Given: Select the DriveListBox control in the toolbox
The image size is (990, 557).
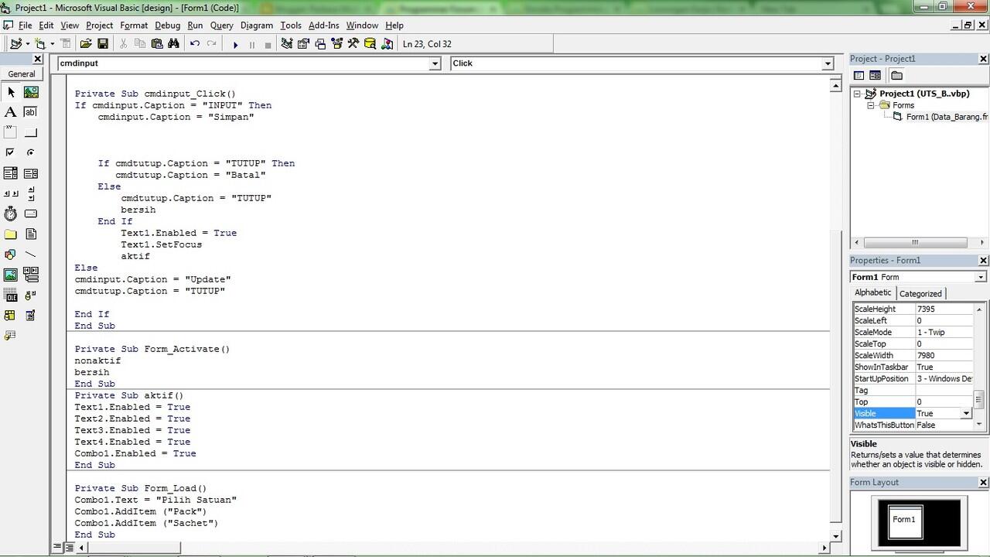Looking at the screenshot, I should pos(31,214).
